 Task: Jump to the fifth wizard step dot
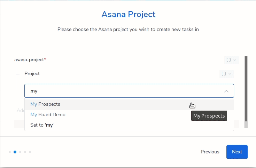(x=30, y=152)
